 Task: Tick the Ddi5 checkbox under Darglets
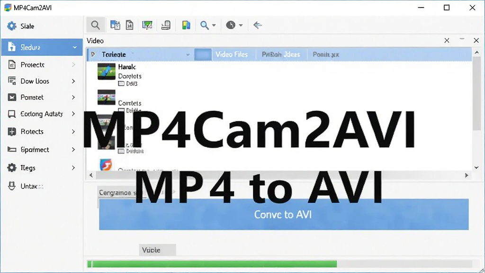[121, 83]
